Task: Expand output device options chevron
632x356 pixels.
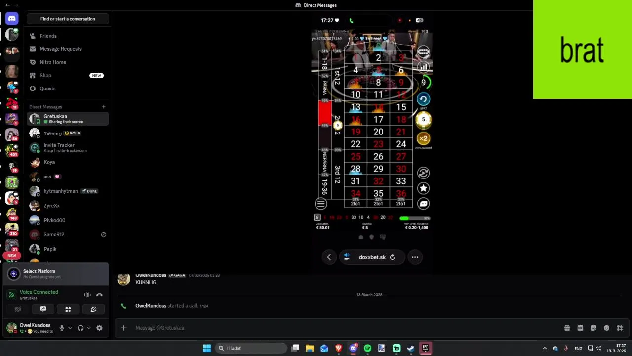Action: [x=89, y=328]
